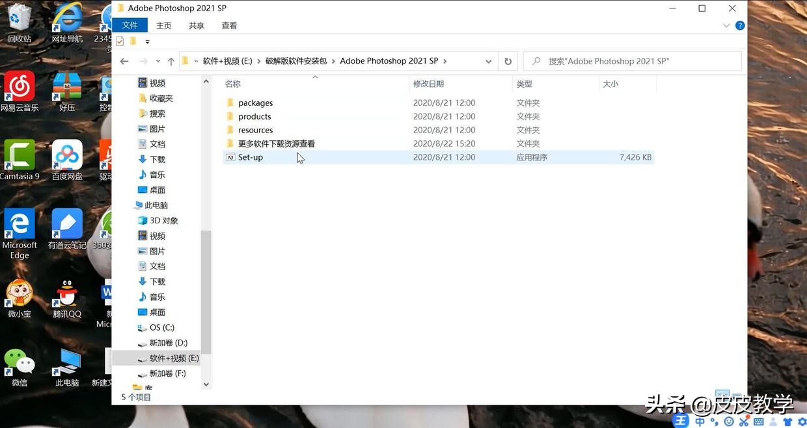Launch 腾讯QQ from the desktop

(67, 298)
